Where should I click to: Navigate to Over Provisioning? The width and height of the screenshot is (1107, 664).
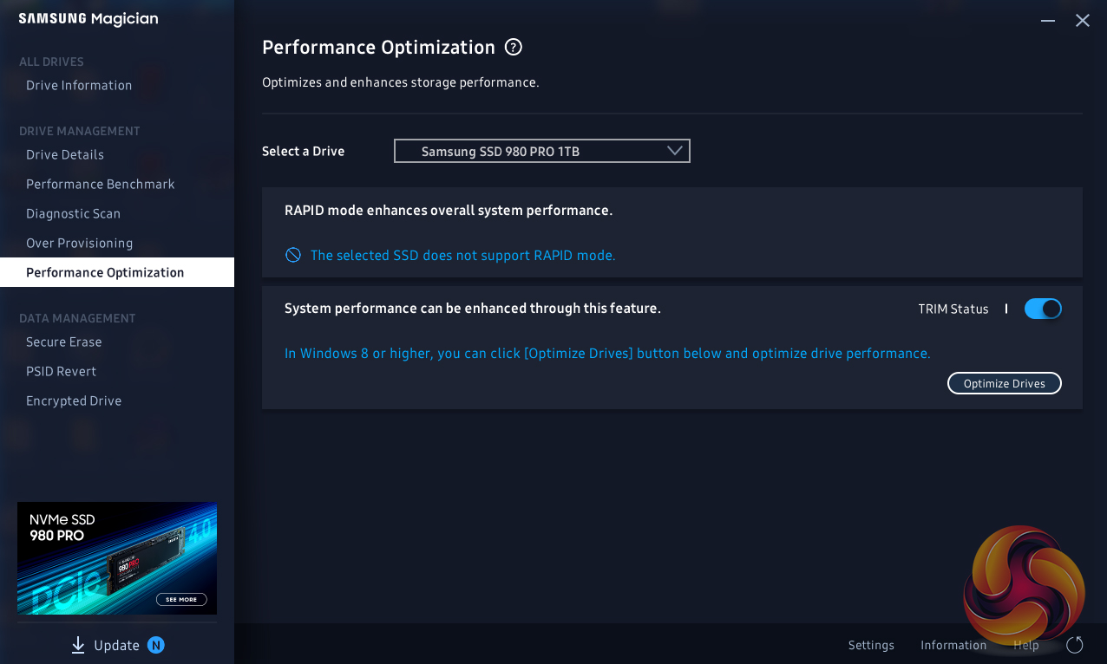click(80, 243)
